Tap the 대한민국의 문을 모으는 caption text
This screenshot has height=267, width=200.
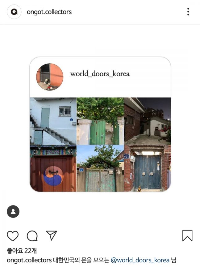(81, 261)
